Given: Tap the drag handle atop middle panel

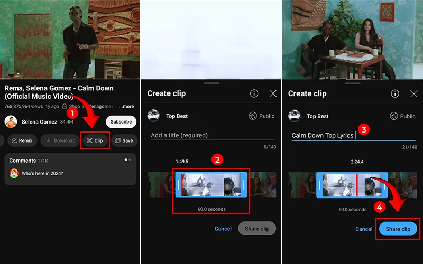Looking at the screenshot, I should pyautogui.click(x=212, y=83).
